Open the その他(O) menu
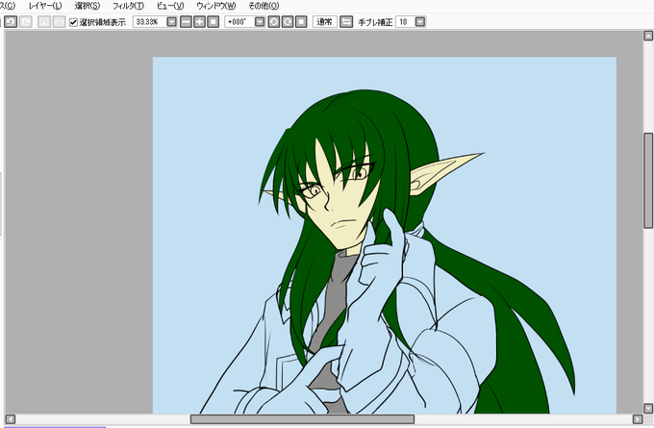The width and height of the screenshot is (654, 428). [x=264, y=6]
